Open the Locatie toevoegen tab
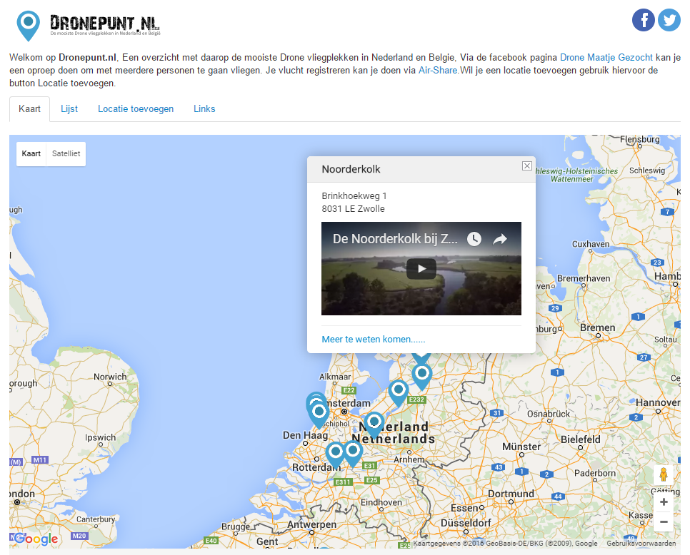 coord(136,109)
